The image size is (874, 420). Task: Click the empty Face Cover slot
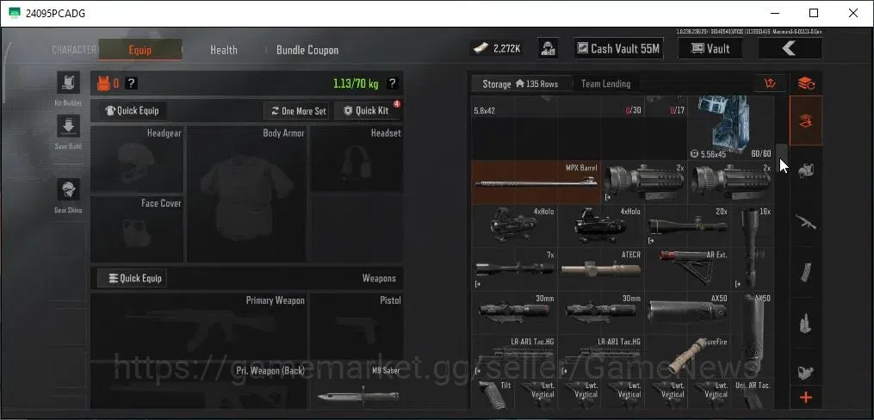137,229
